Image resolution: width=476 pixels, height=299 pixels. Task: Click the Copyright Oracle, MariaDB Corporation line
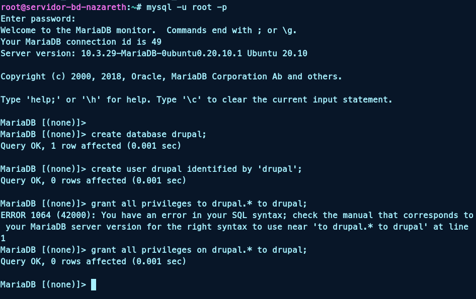coord(171,76)
